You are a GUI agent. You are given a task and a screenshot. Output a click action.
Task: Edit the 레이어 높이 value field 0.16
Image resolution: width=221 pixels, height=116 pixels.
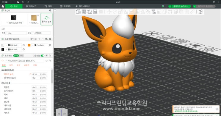point(39,74)
